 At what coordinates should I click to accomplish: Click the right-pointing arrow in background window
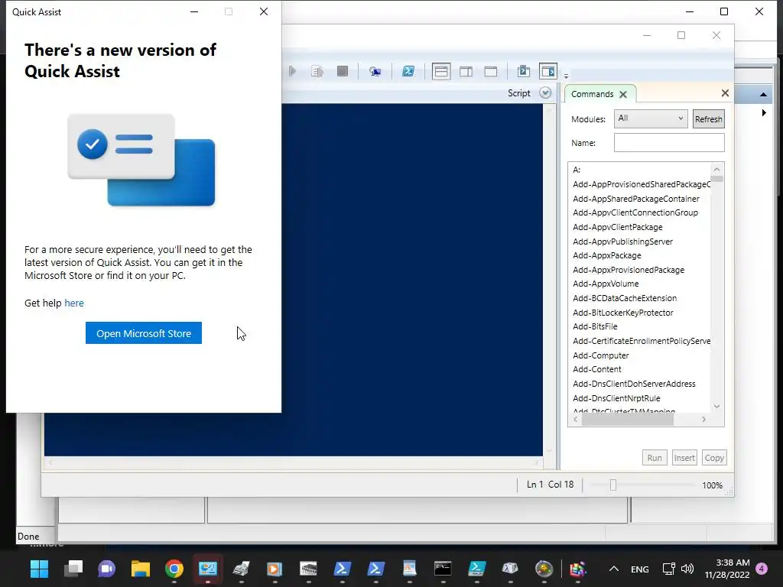point(764,113)
